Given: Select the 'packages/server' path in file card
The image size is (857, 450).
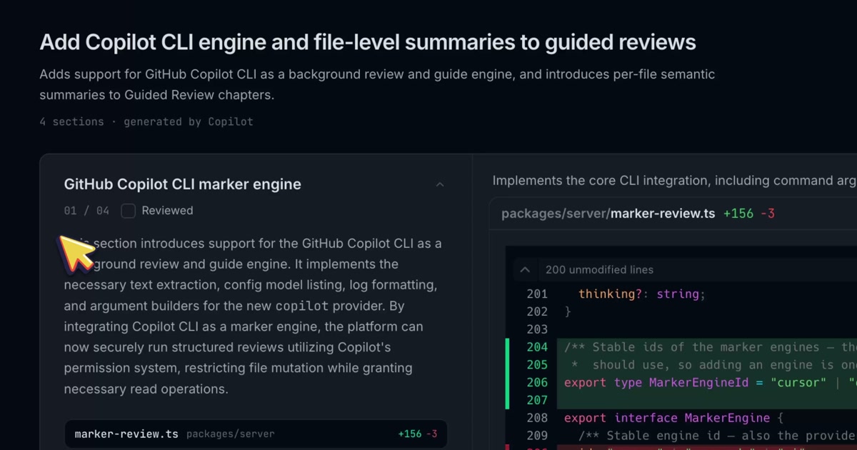Looking at the screenshot, I should click(231, 434).
